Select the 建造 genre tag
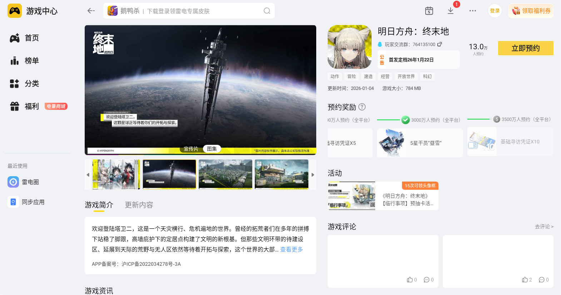Viewport: 561px width, 295px height. pos(368,76)
